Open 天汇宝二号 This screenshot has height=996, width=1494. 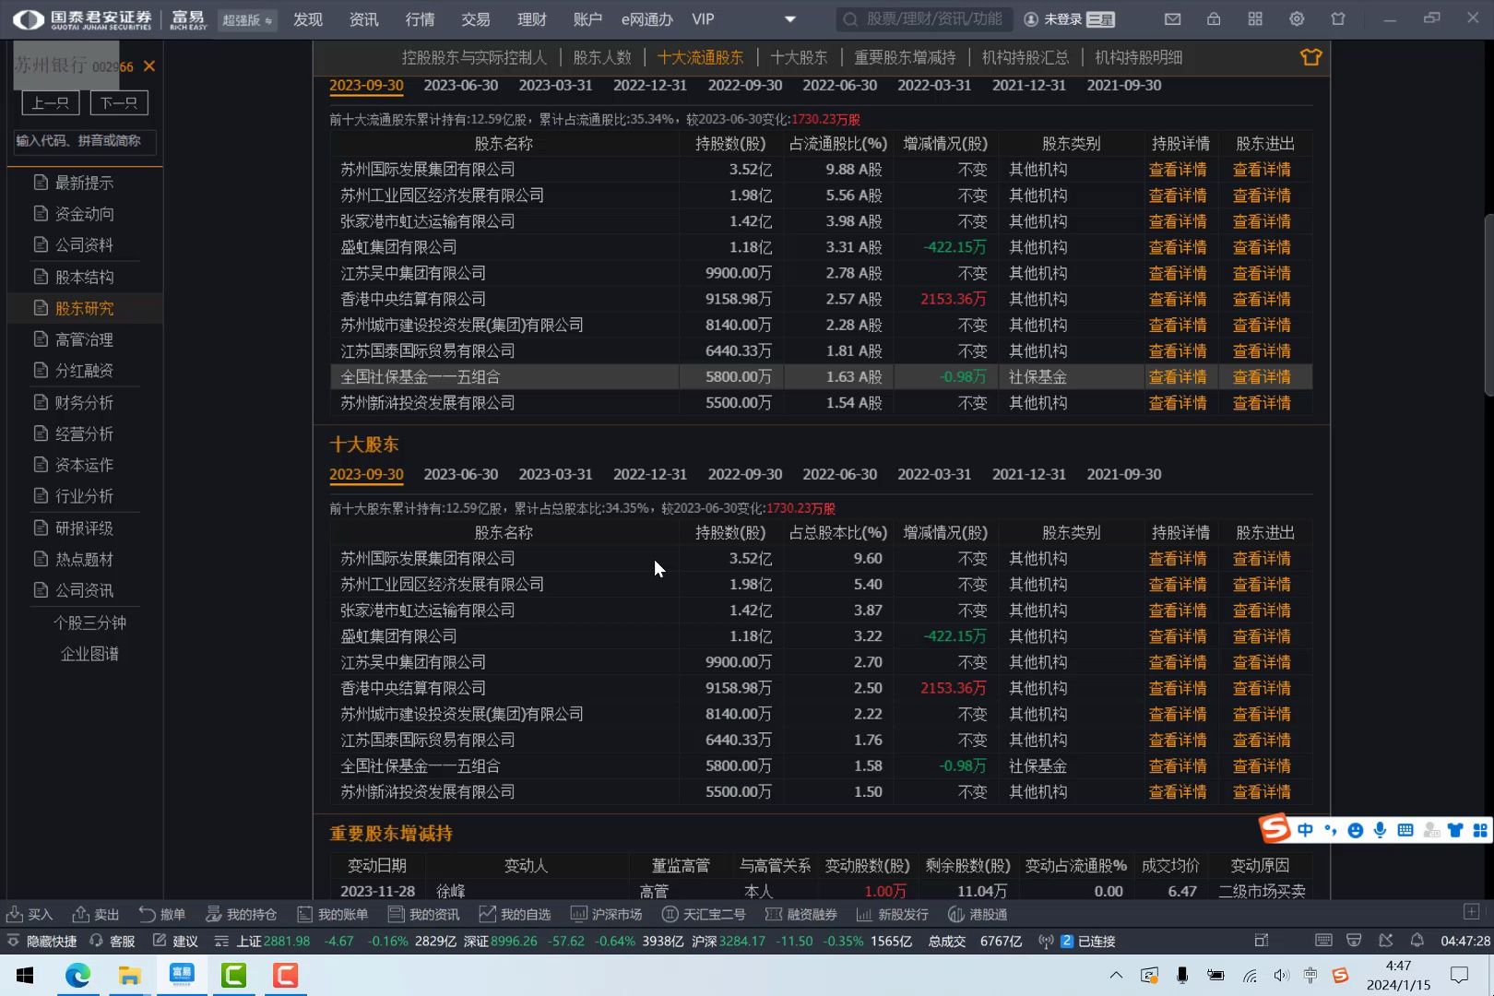704,914
